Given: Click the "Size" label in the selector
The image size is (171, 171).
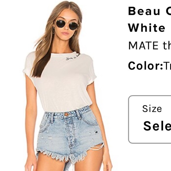Looking at the screenshot, I should (x=152, y=108).
